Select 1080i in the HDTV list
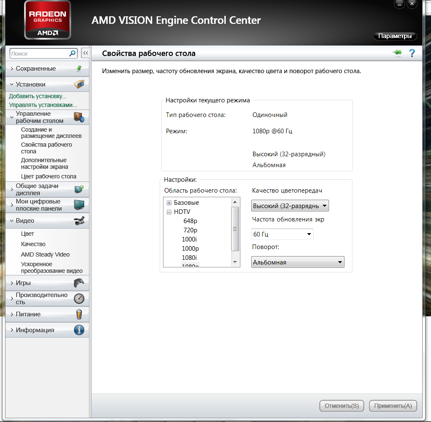Viewport: 431px width, 422px height. click(x=189, y=258)
